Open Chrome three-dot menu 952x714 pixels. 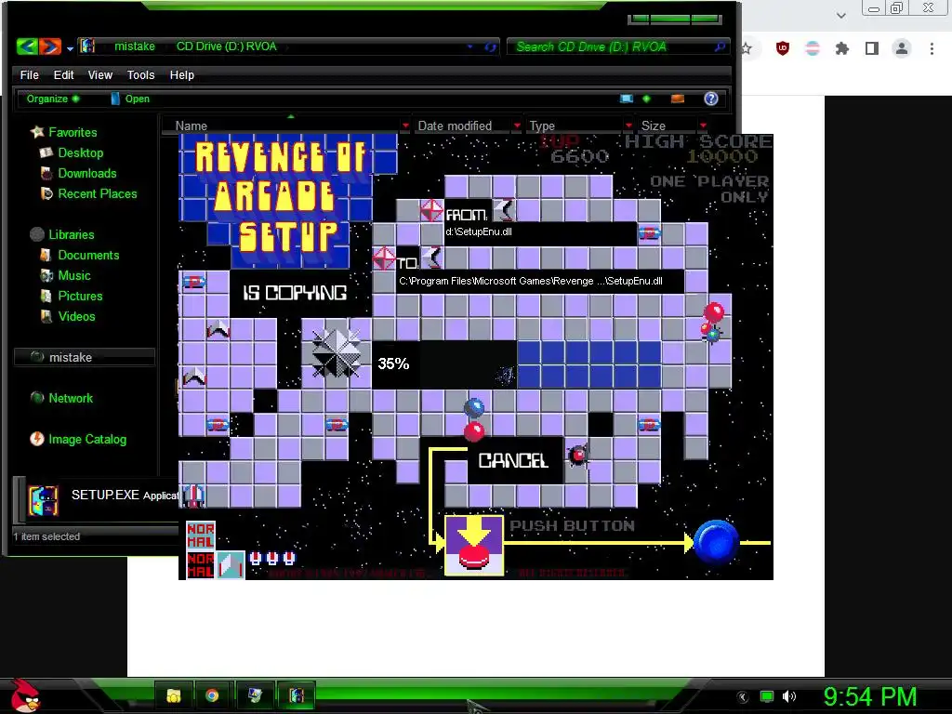pyautogui.click(x=932, y=48)
